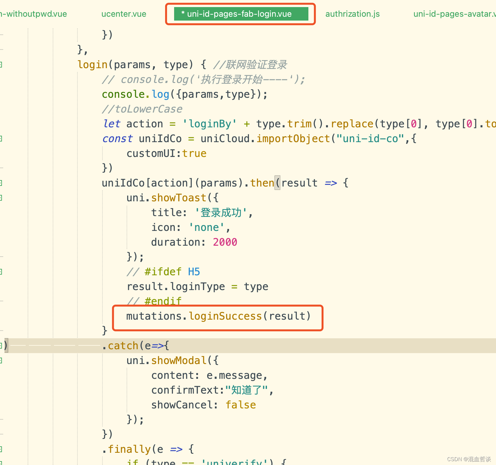The width and height of the screenshot is (496, 465).
Task: Click the if (type == 'univerify') line
Action: point(207,462)
